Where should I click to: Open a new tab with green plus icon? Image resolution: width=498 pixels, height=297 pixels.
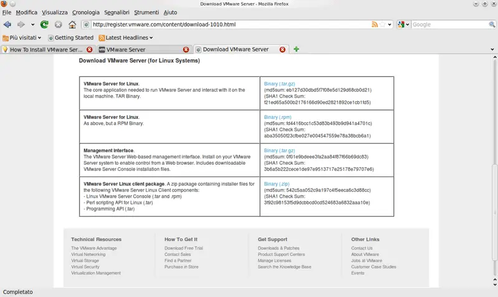296,49
